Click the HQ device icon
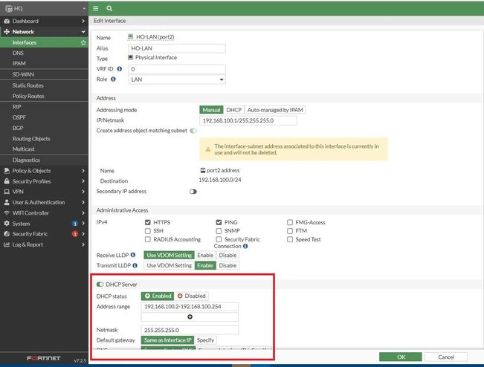Image resolution: width=484 pixels, height=367 pixels. [9, 8]
